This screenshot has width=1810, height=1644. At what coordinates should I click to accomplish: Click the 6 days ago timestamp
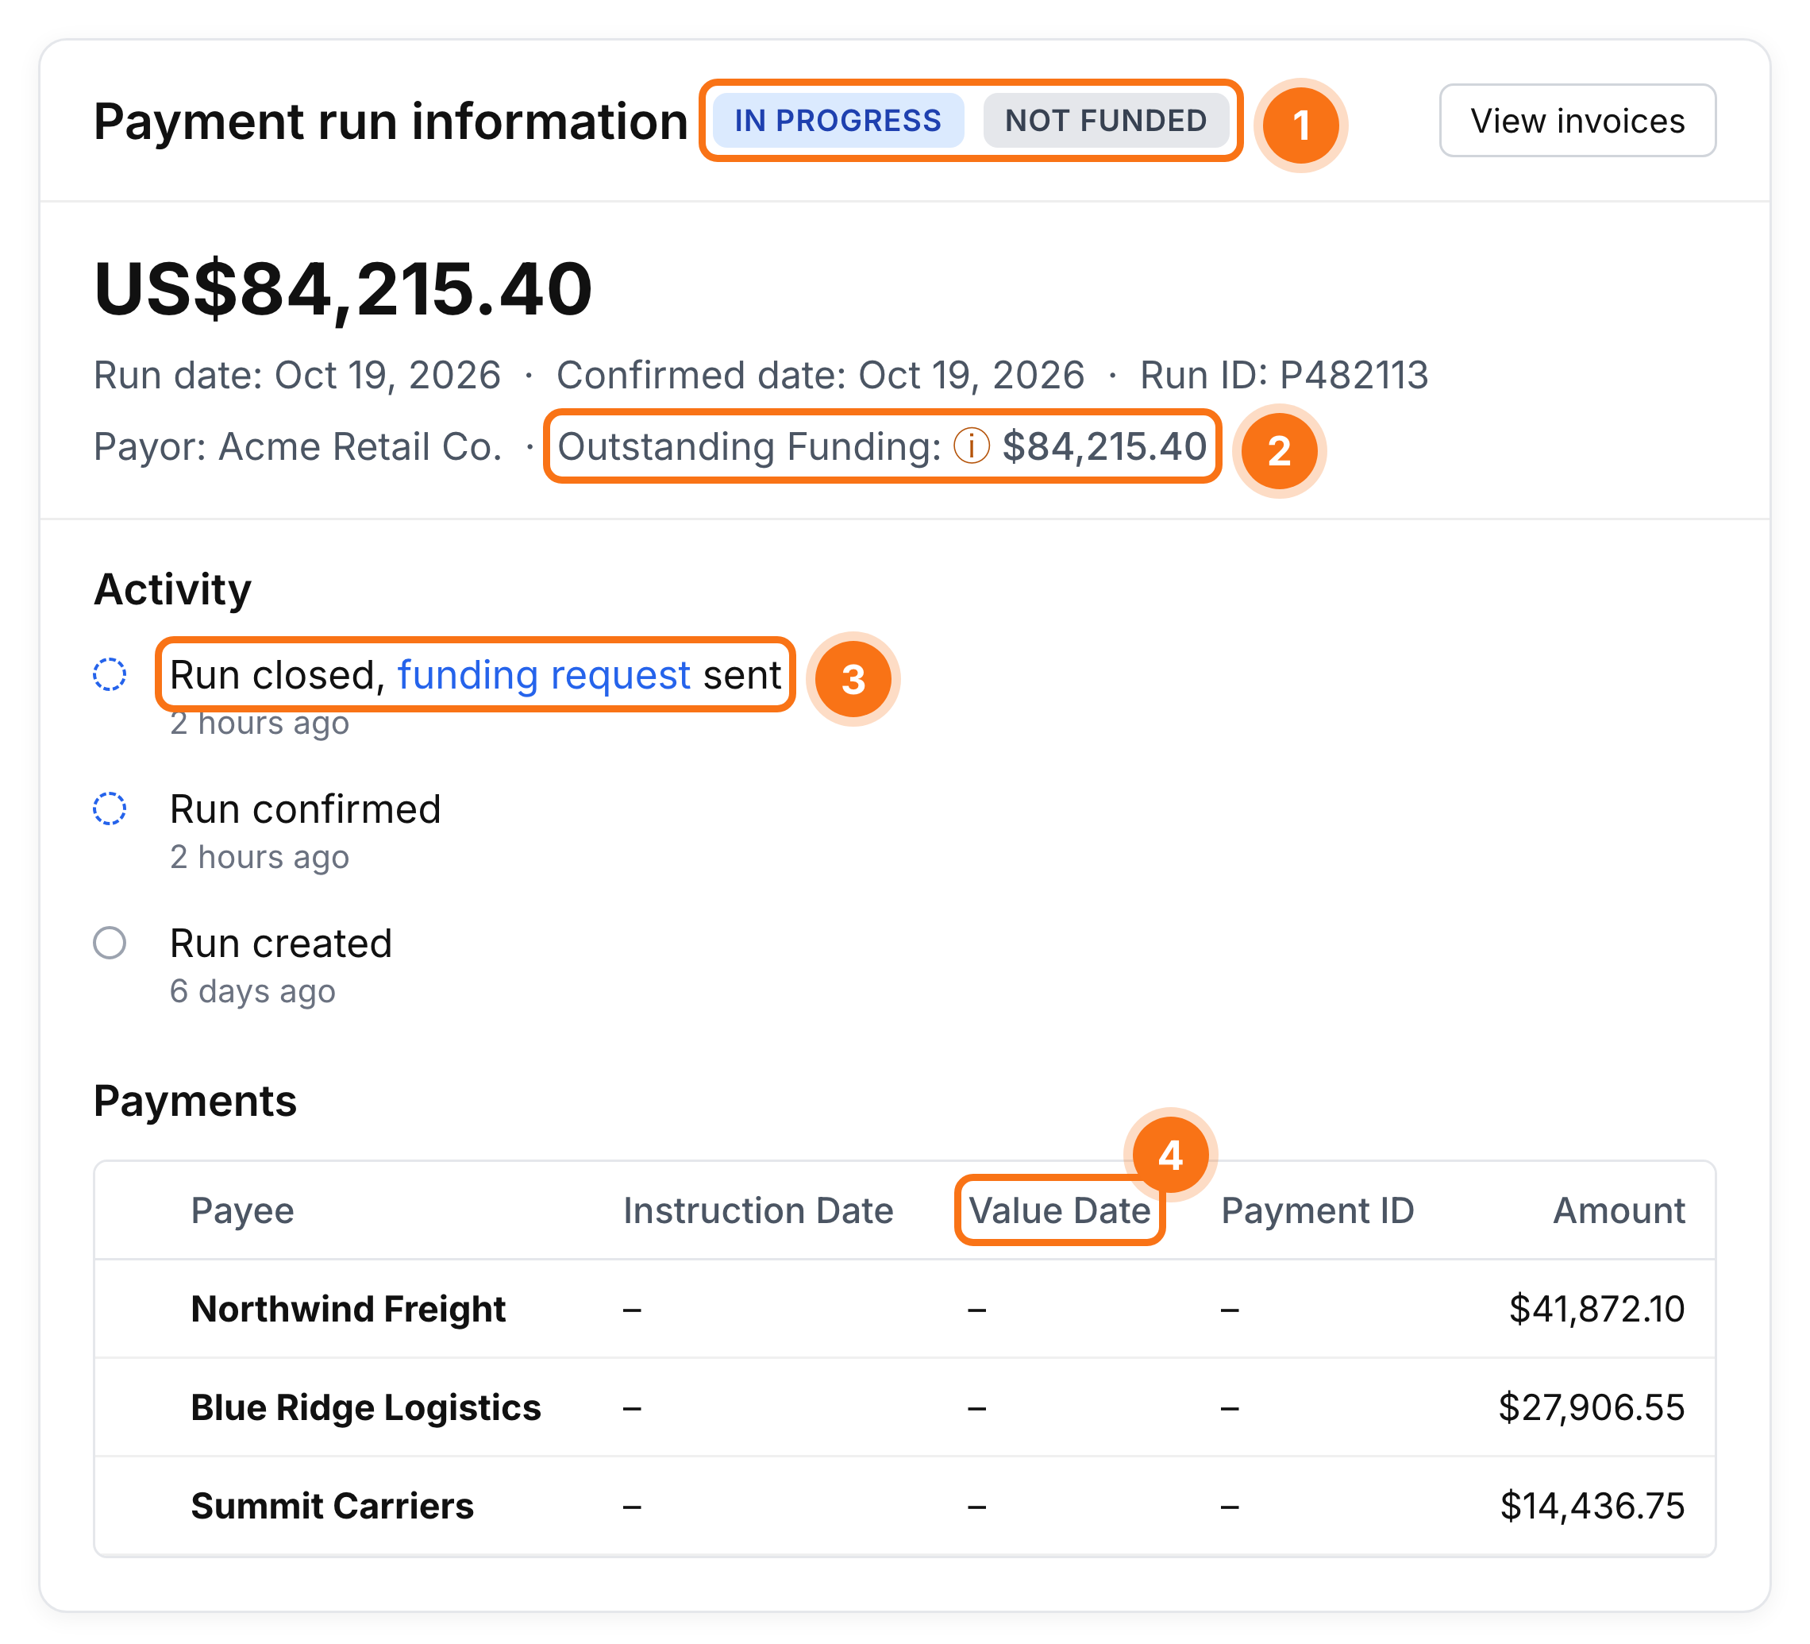(252, 991)
